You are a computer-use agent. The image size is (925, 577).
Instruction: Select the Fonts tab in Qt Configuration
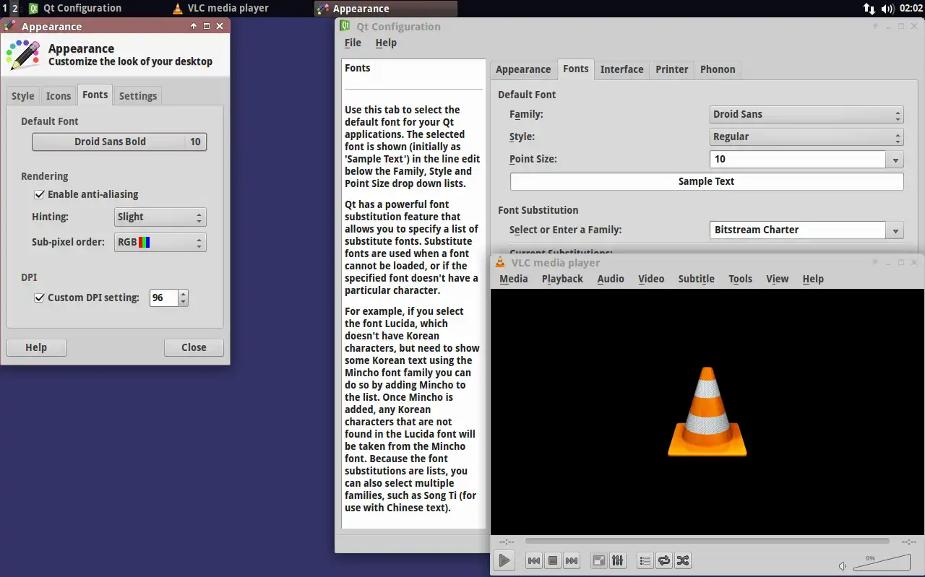[576, 69]
